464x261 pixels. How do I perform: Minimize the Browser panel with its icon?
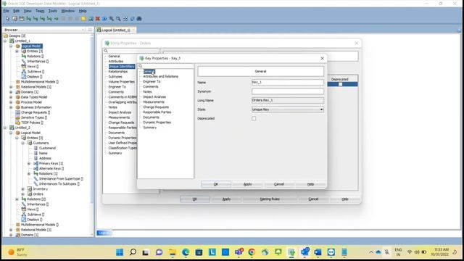tap(84, 30)
